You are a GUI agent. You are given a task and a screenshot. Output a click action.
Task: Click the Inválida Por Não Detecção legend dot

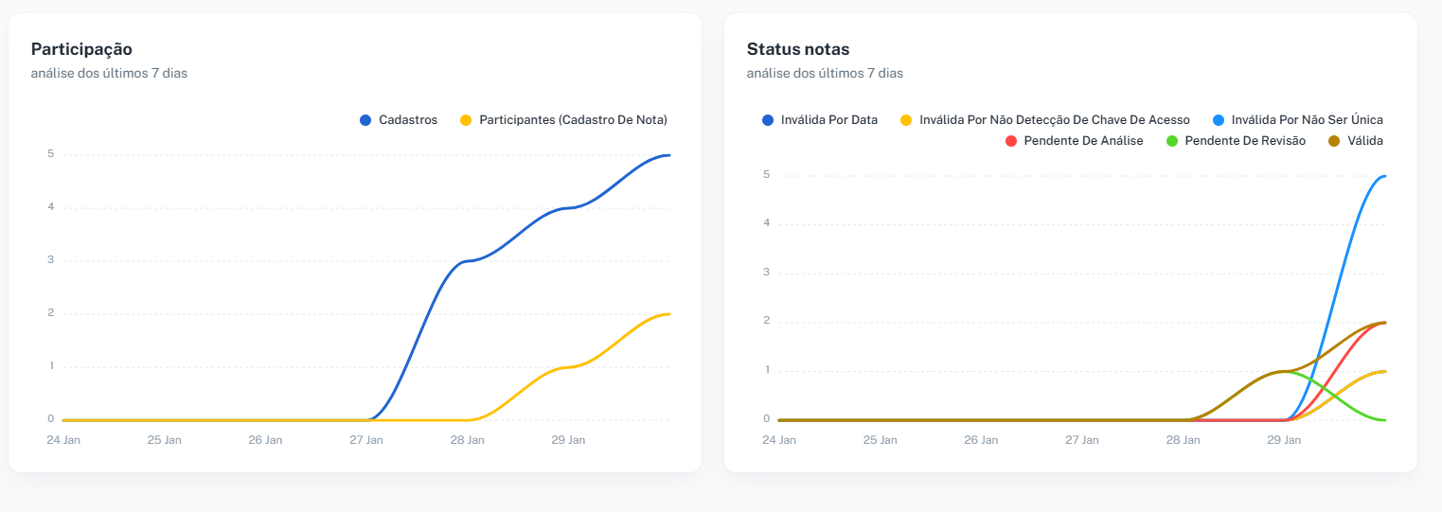(x=906, y=120)
